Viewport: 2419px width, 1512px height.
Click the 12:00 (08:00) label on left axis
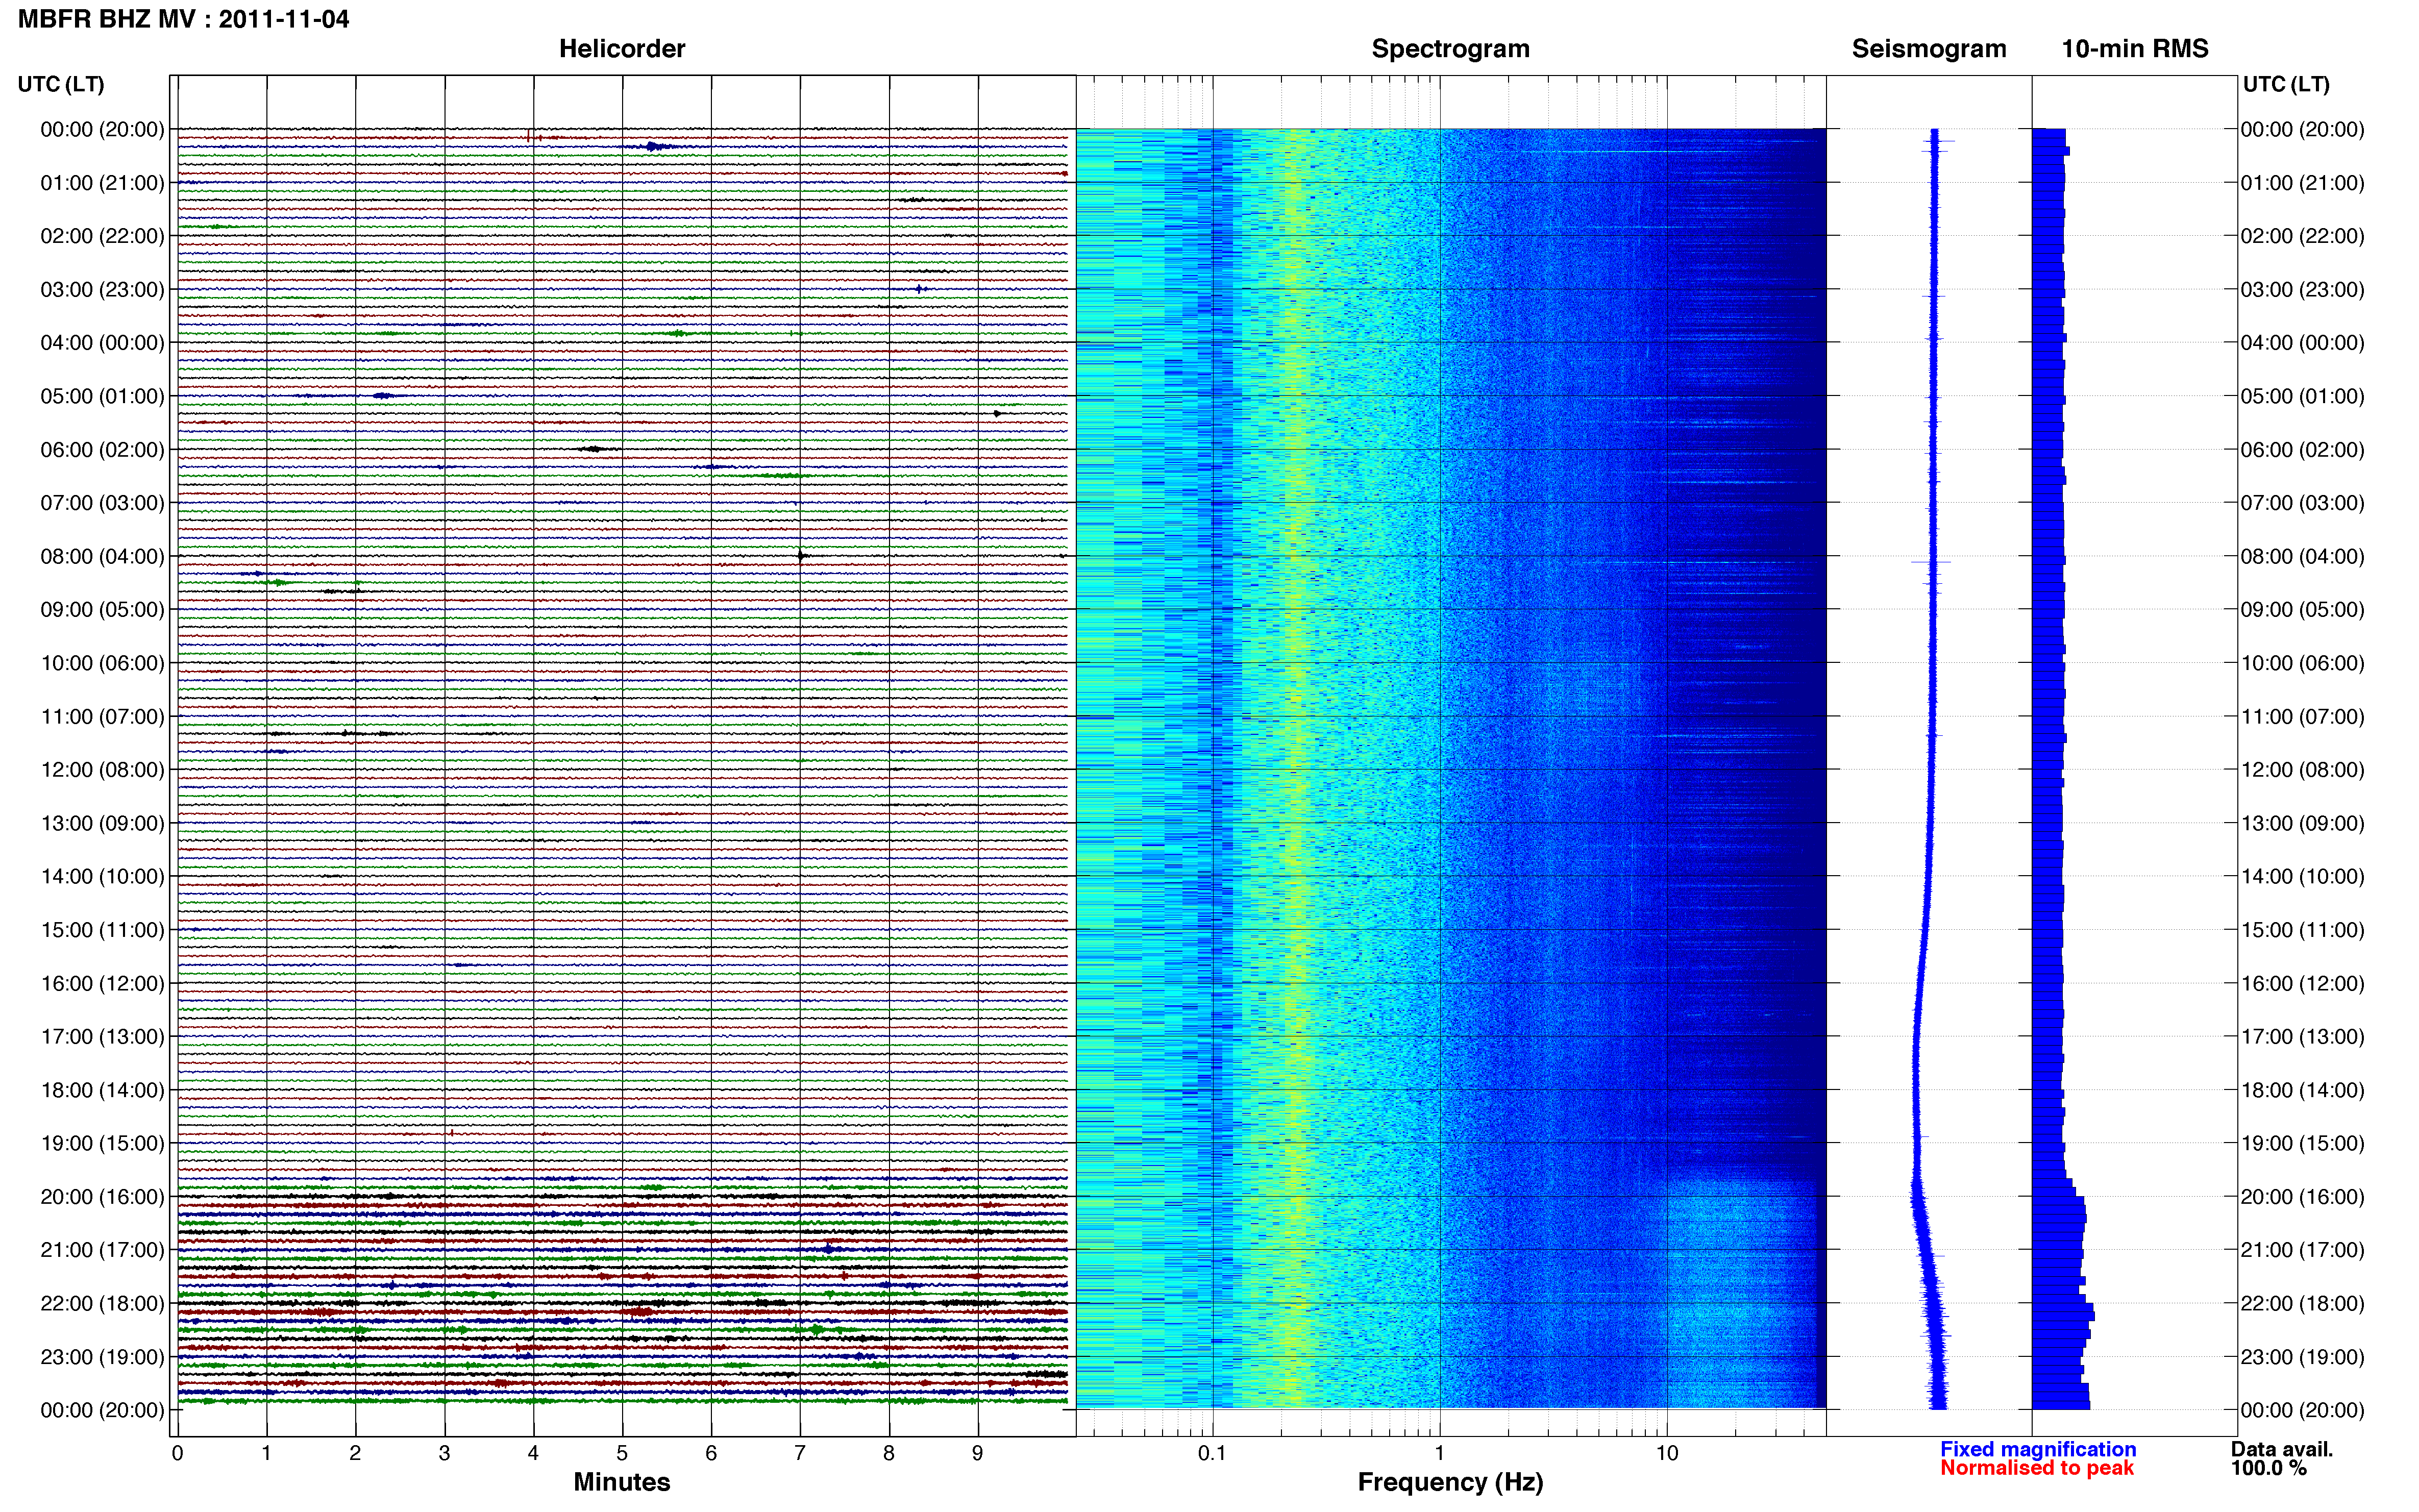(102, 770)
